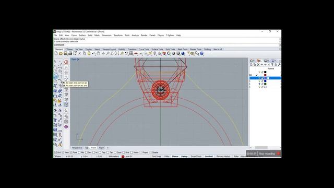Toggle the End osnap checkbox
This screenshot has height=188, width=334.
(56, 152)
